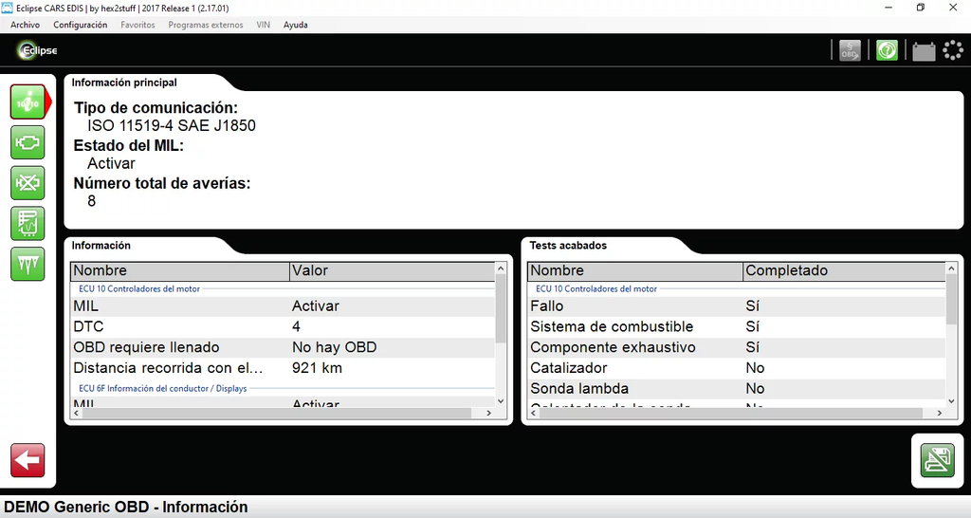Open the engine fault codes icon
971x518 pixels.
(27, 142)
